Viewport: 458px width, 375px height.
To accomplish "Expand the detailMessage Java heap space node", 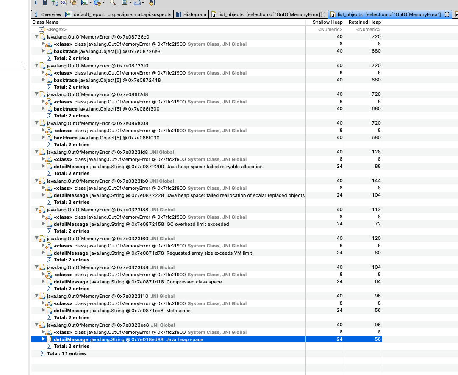I will click(43, 339).
